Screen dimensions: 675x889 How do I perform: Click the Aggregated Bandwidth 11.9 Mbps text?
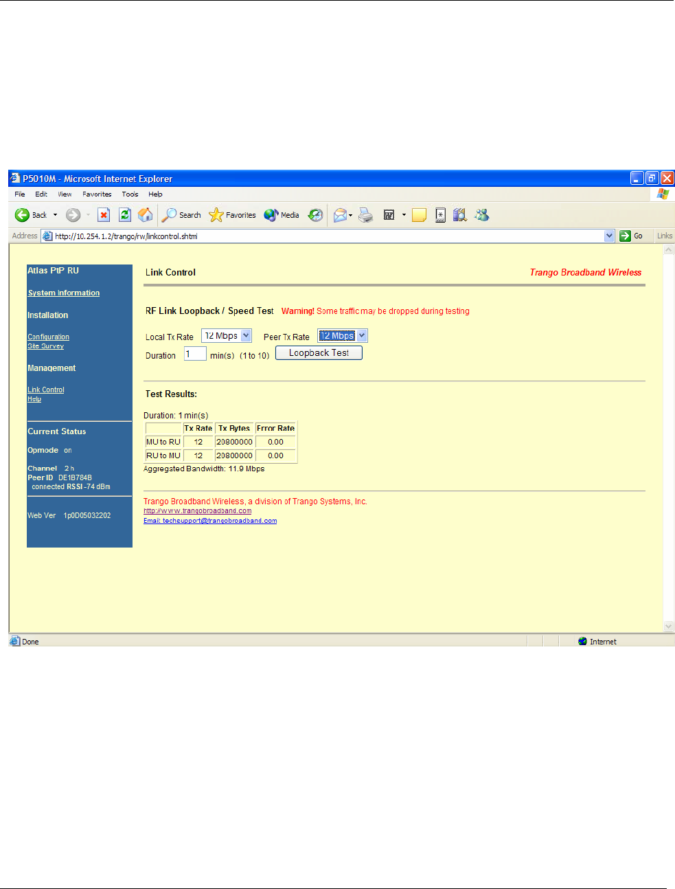204,469
